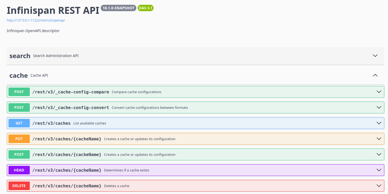Click the Infinispan REST API title
Viewport: 388px width, 194px height.
(53, 10)
